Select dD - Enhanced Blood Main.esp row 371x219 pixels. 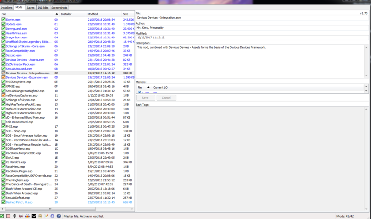67,117
